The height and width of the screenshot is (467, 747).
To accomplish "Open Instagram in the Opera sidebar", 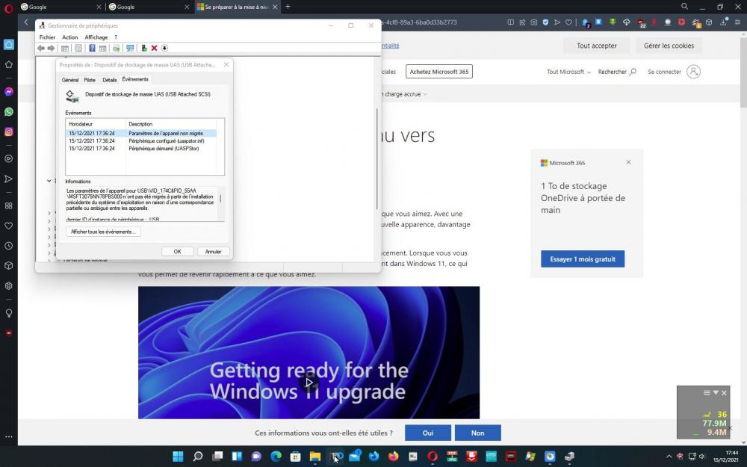I will pos(9,132).
